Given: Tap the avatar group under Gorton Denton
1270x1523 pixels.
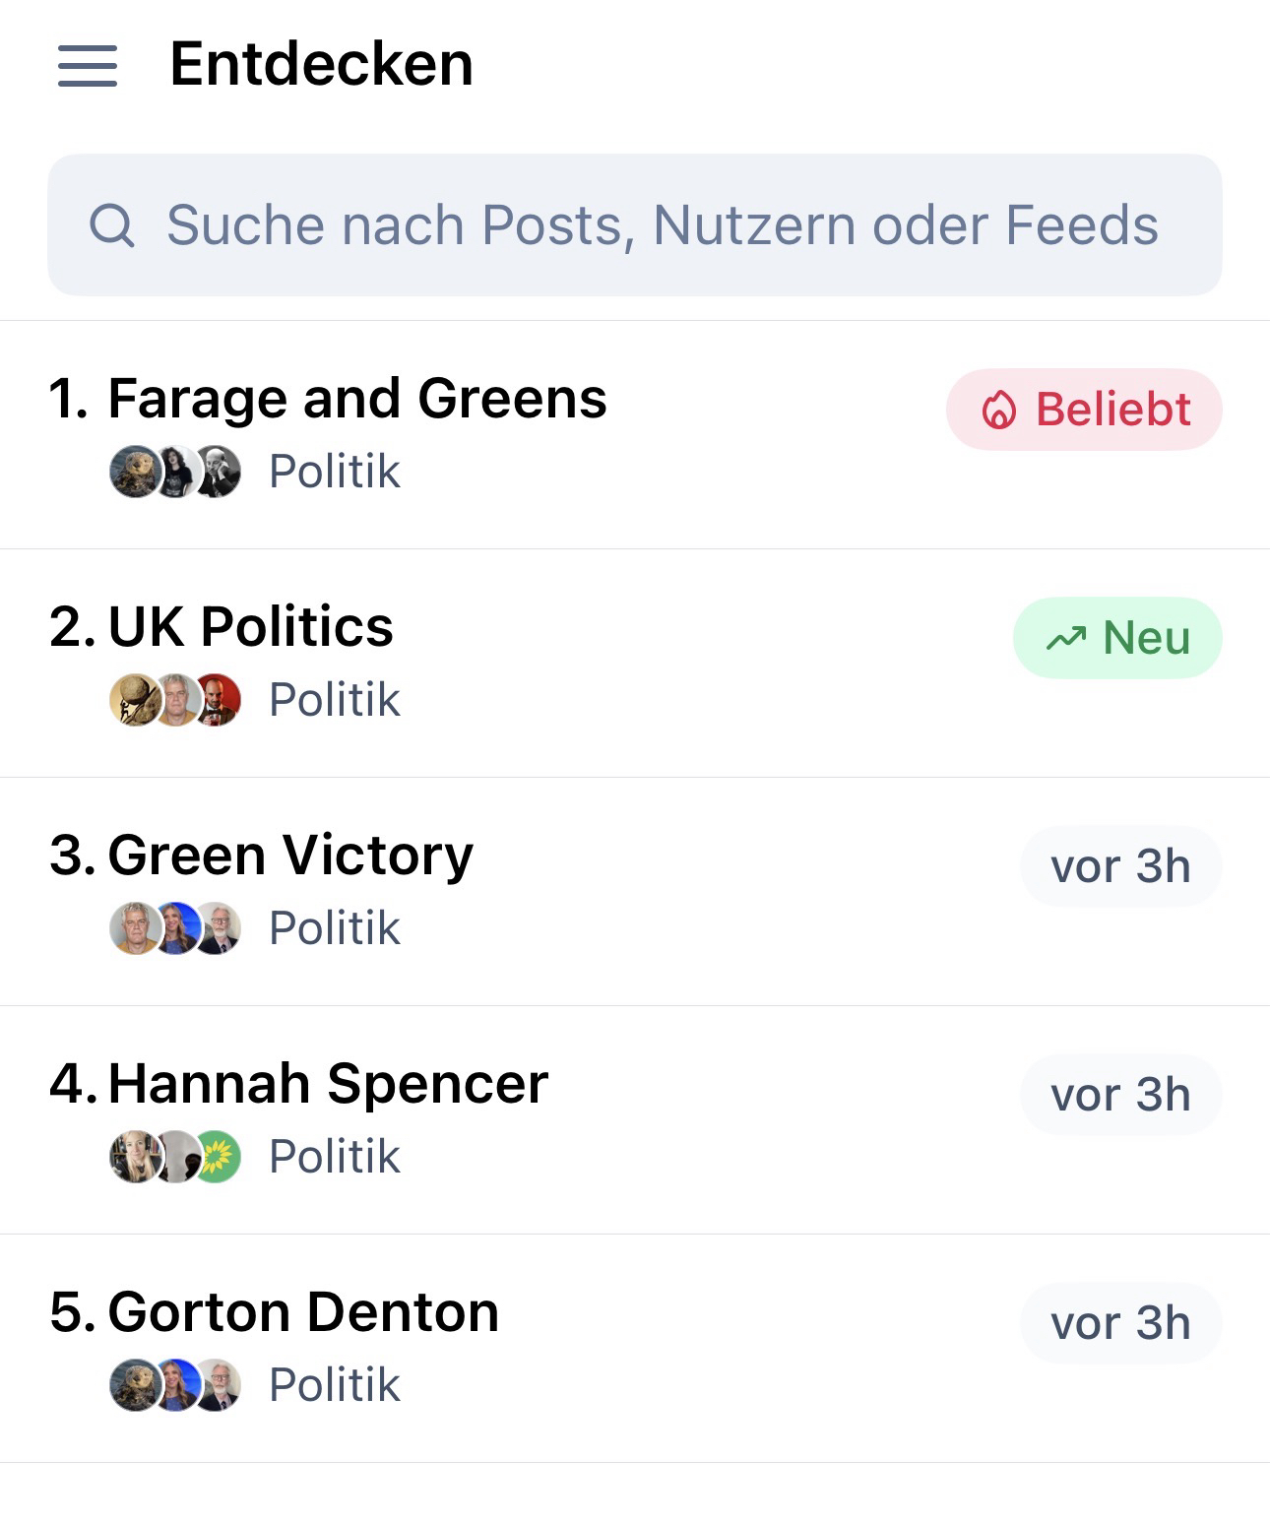Looking at the screenshot, I should (175, 1385).
